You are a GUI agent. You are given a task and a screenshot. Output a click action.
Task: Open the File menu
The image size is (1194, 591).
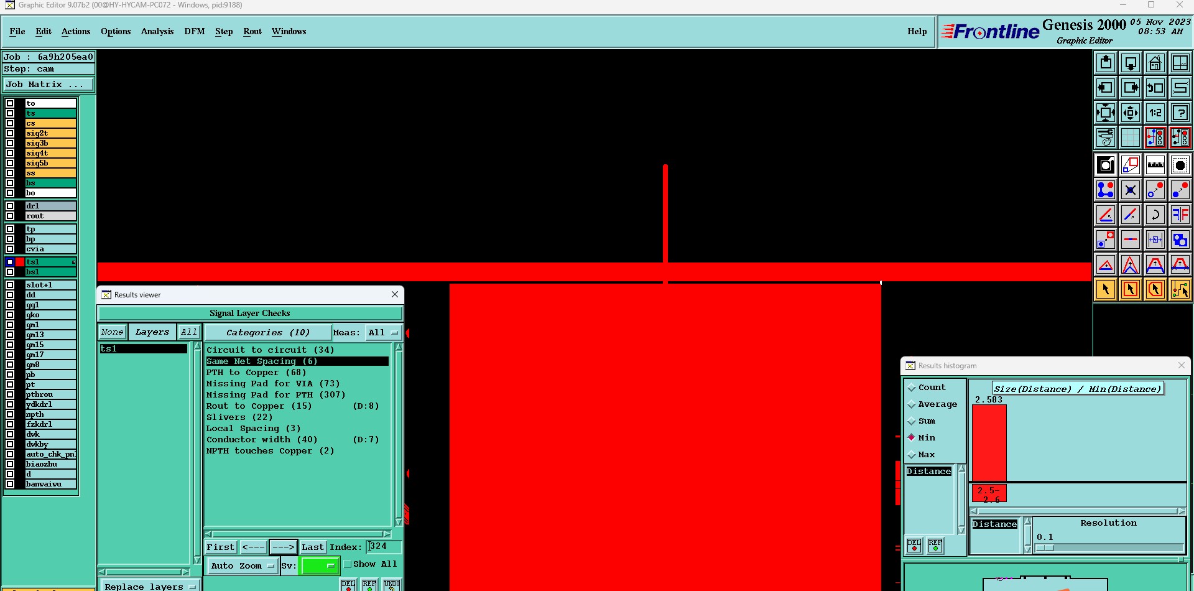[x=17, y=31]
